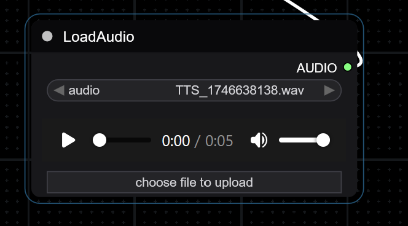Select the LoadAudio node title
The image size is (408, 226).
pos(98,37)
